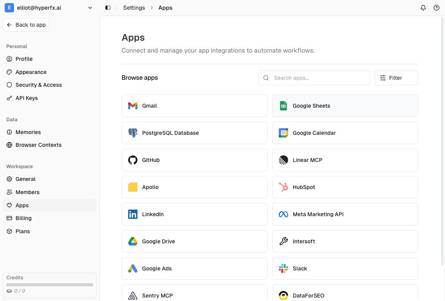Click the Google Calendar logo icon

point(283,133)
